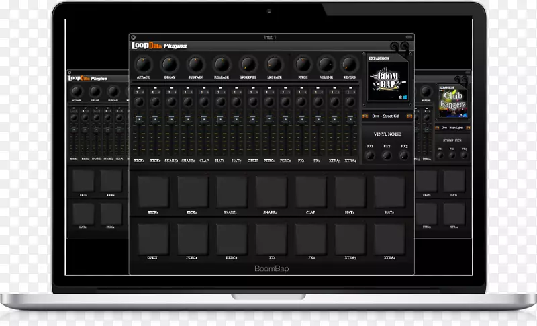Select next preset after Drm - Street Kid
537x326 pixels.
pos(409,116)
